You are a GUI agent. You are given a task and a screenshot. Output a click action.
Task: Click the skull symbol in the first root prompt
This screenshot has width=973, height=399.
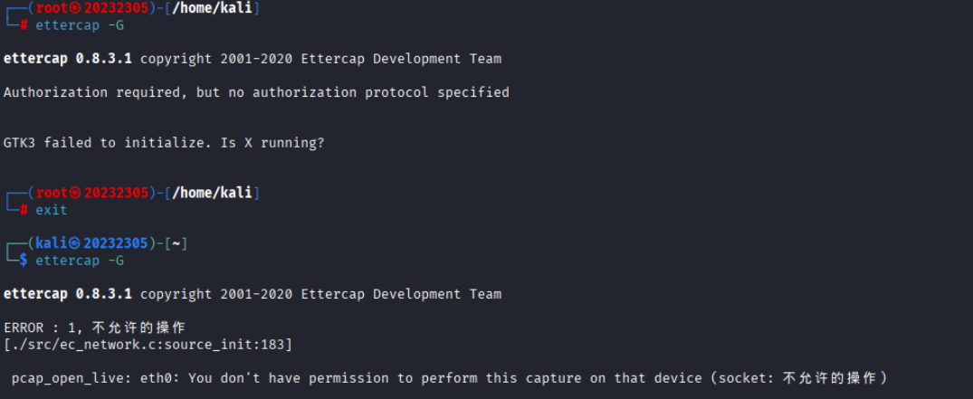pos(77,7)
